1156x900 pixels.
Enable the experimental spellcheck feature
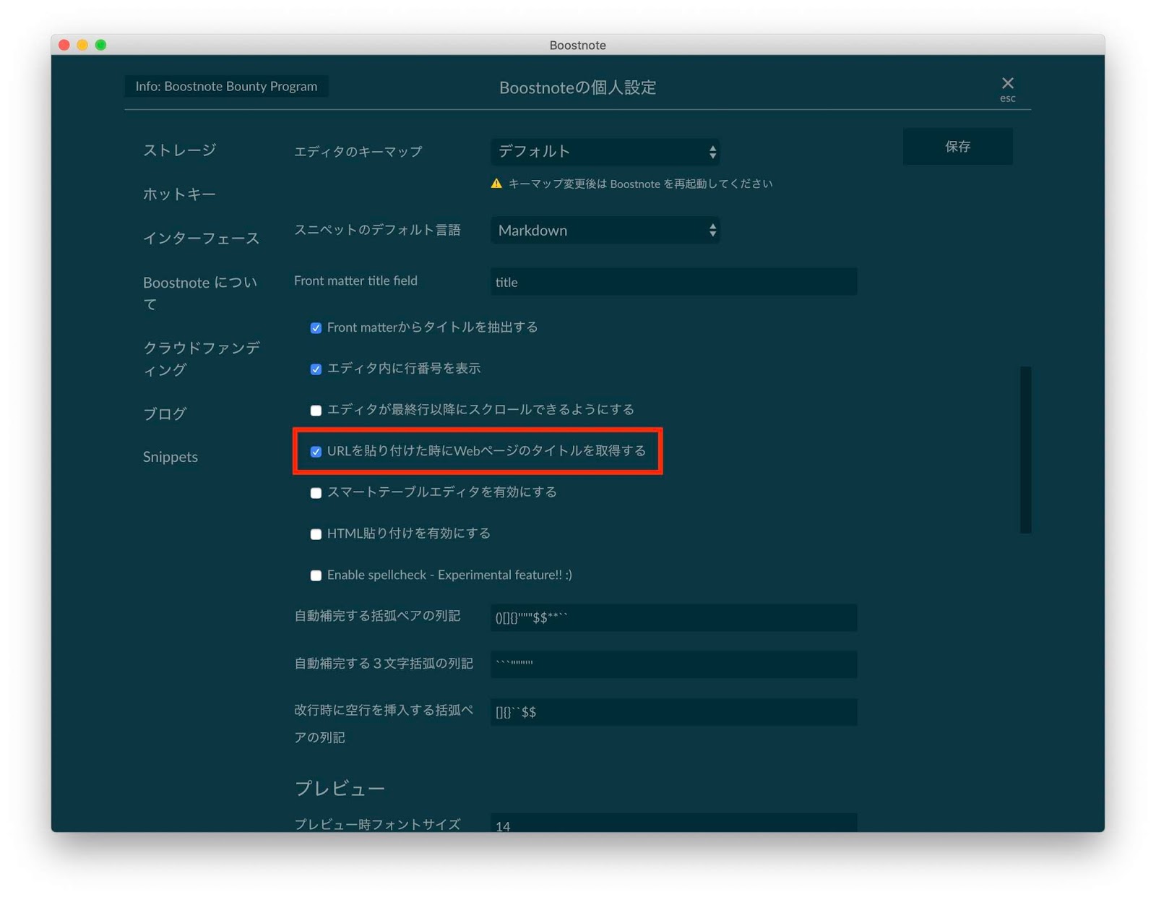tap(316, 575)
